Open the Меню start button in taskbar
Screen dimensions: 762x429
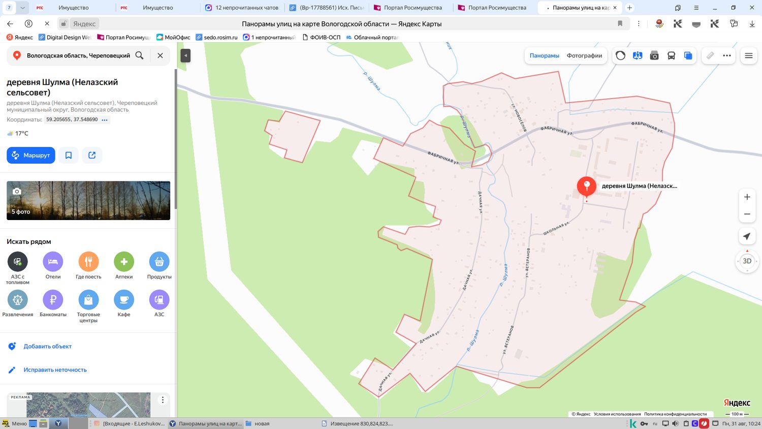[x=14, y=423]
